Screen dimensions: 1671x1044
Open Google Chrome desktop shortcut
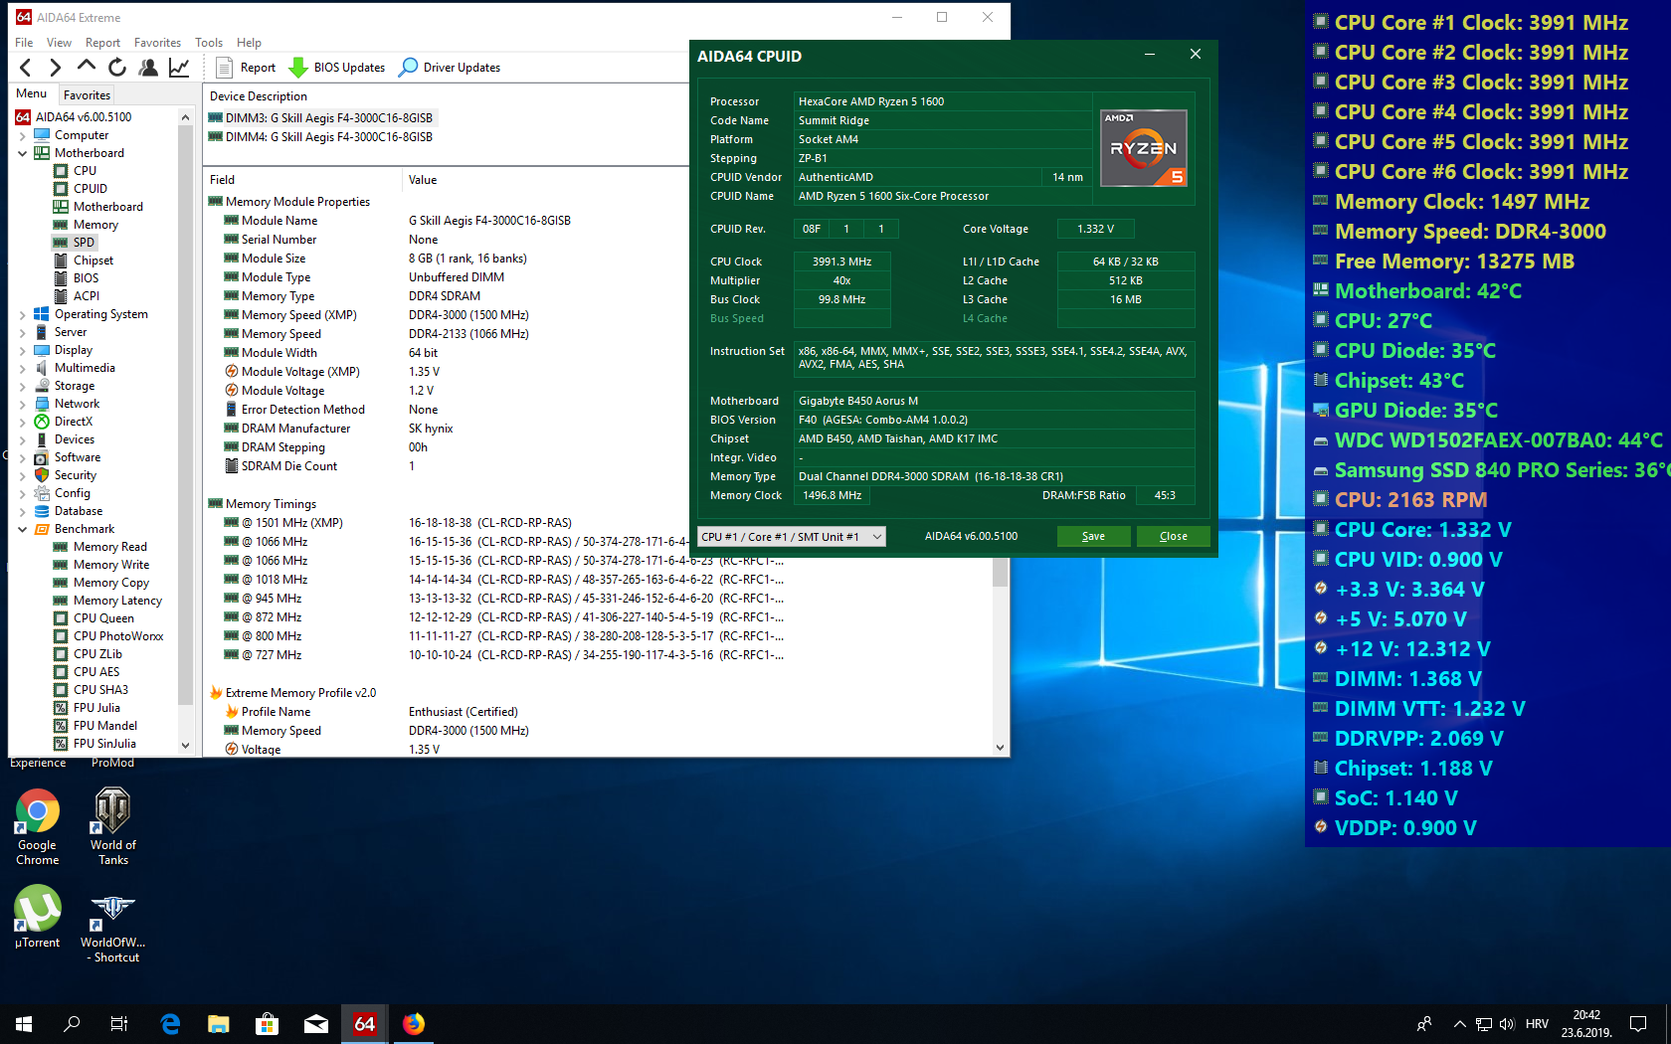38,827
